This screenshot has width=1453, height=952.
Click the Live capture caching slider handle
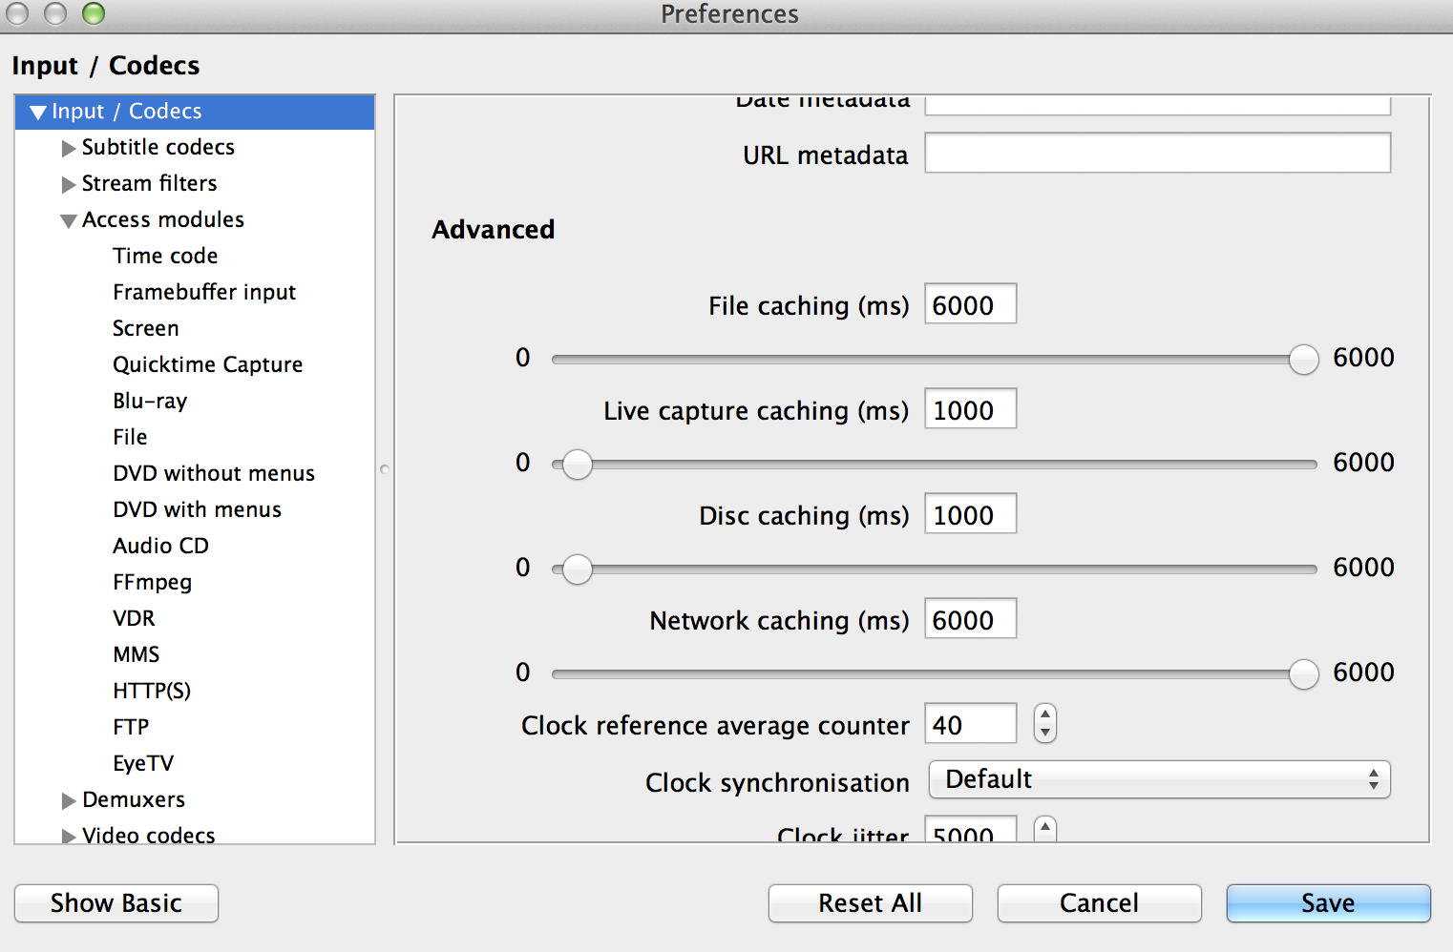tap(577, 465)
